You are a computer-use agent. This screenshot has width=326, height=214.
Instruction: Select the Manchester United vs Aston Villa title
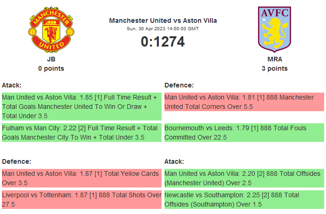click(x=163, y=20)
